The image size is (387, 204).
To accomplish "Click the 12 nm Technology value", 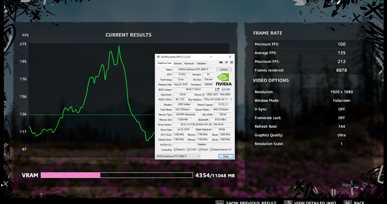I will point(181,79).
